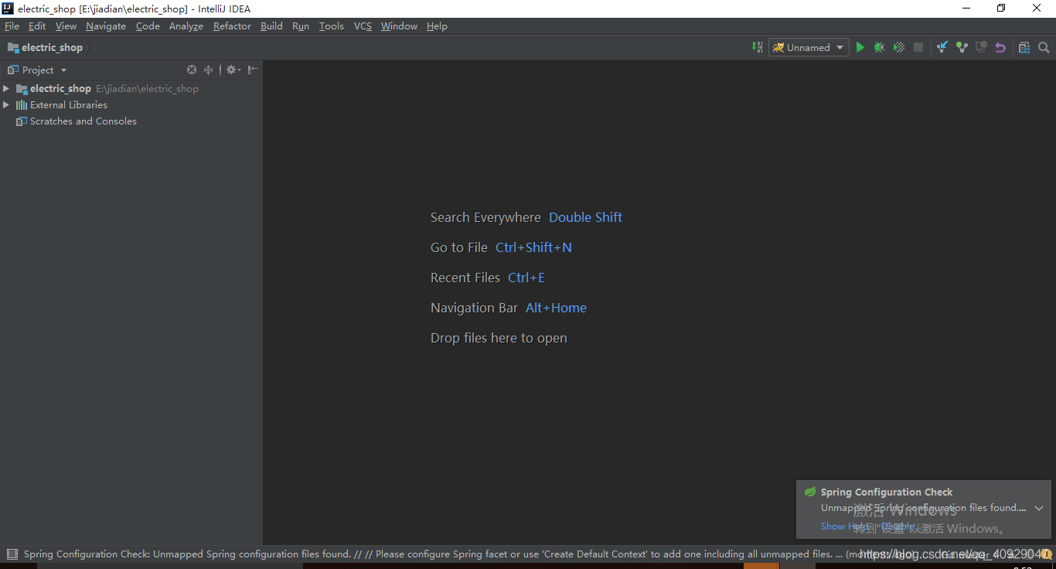Open the Help menu
1056x569 pixels.
coord(437,26)
